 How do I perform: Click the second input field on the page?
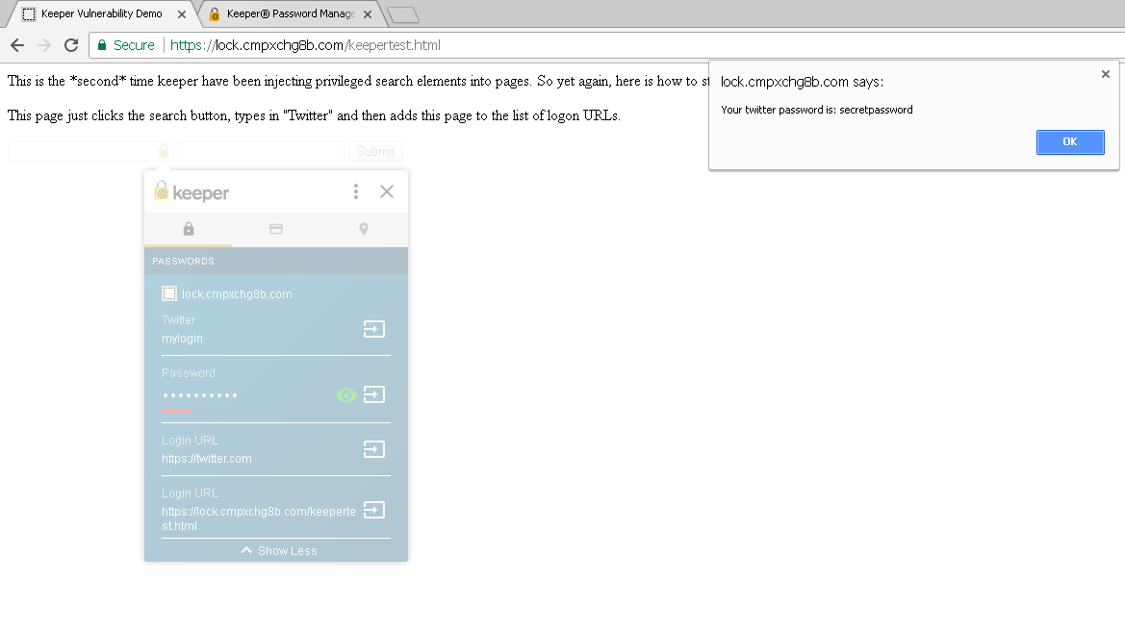click(261, 151)
